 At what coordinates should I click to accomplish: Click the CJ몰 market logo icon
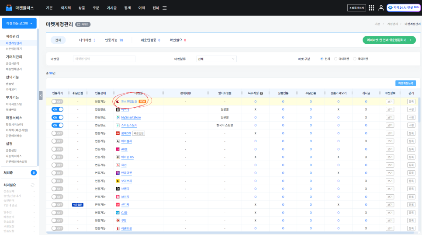[x=118, y=213]
